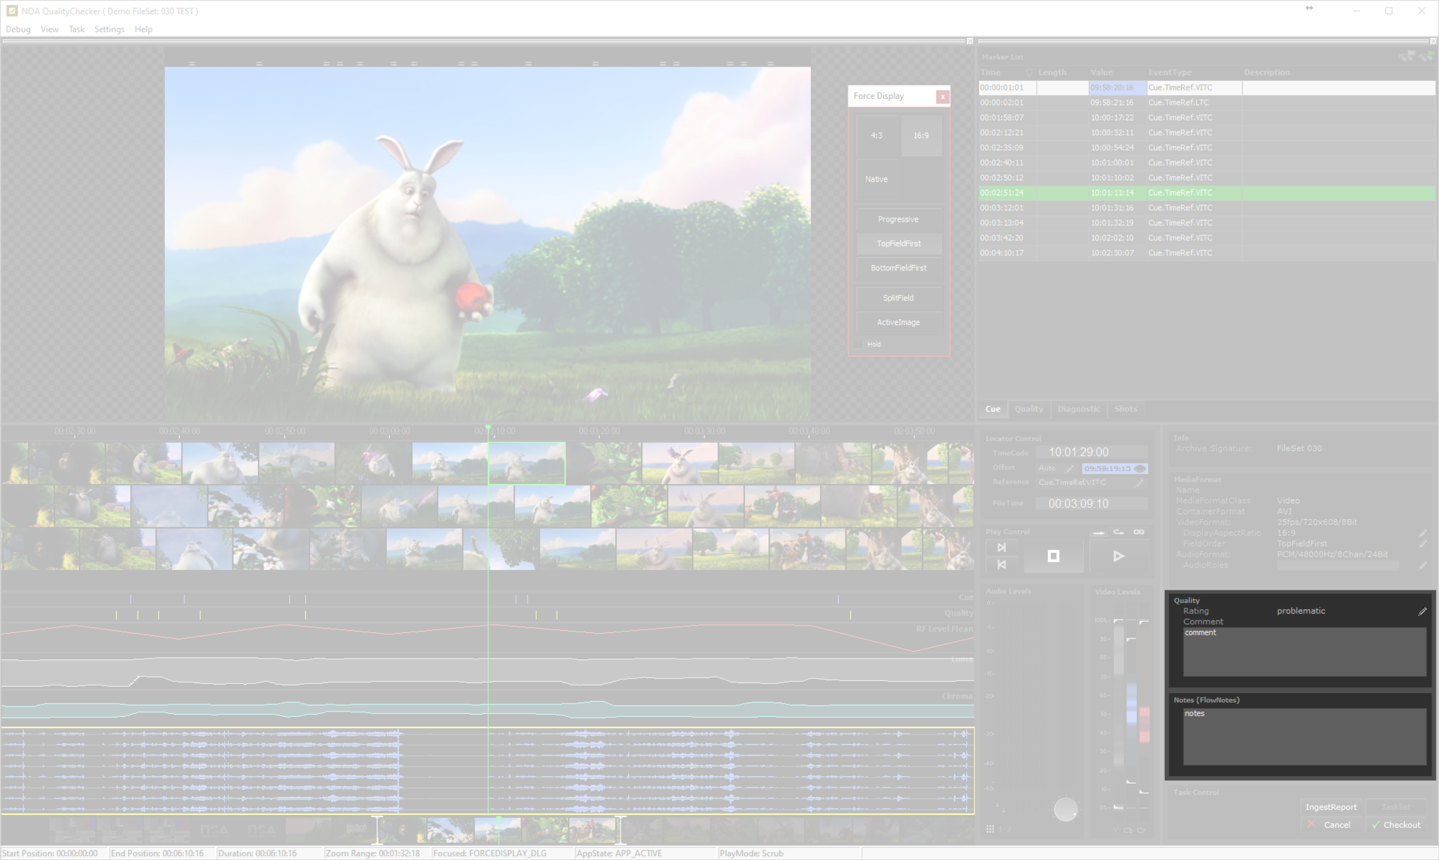1439x860 pixels.
Task: Open the Help menu
Action: (143, 29)
